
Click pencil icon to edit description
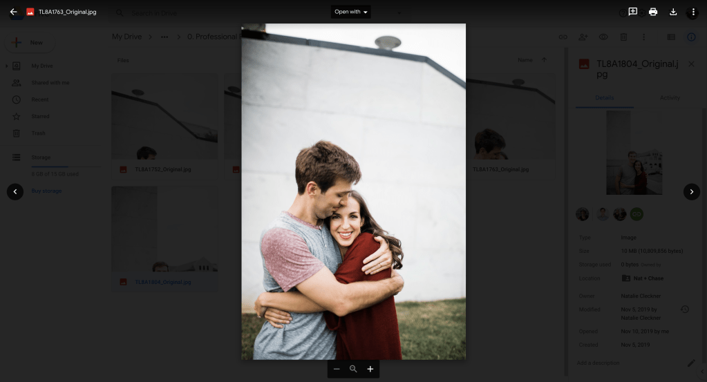point(690,363)
